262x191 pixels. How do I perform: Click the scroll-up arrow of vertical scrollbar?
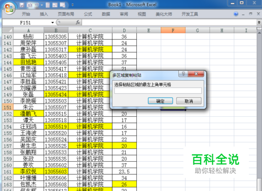(259, 33)
